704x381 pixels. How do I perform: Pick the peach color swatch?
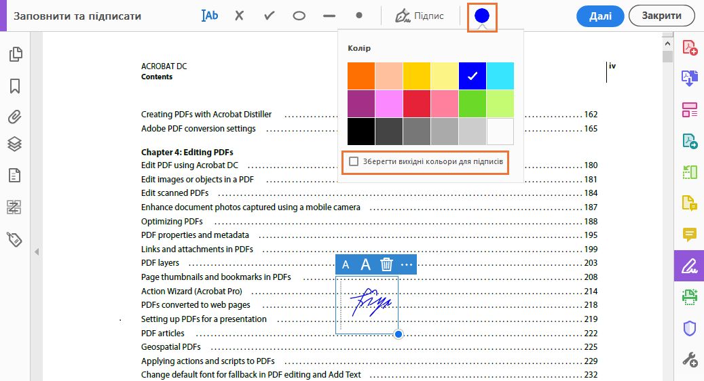(x=389, y=76)
